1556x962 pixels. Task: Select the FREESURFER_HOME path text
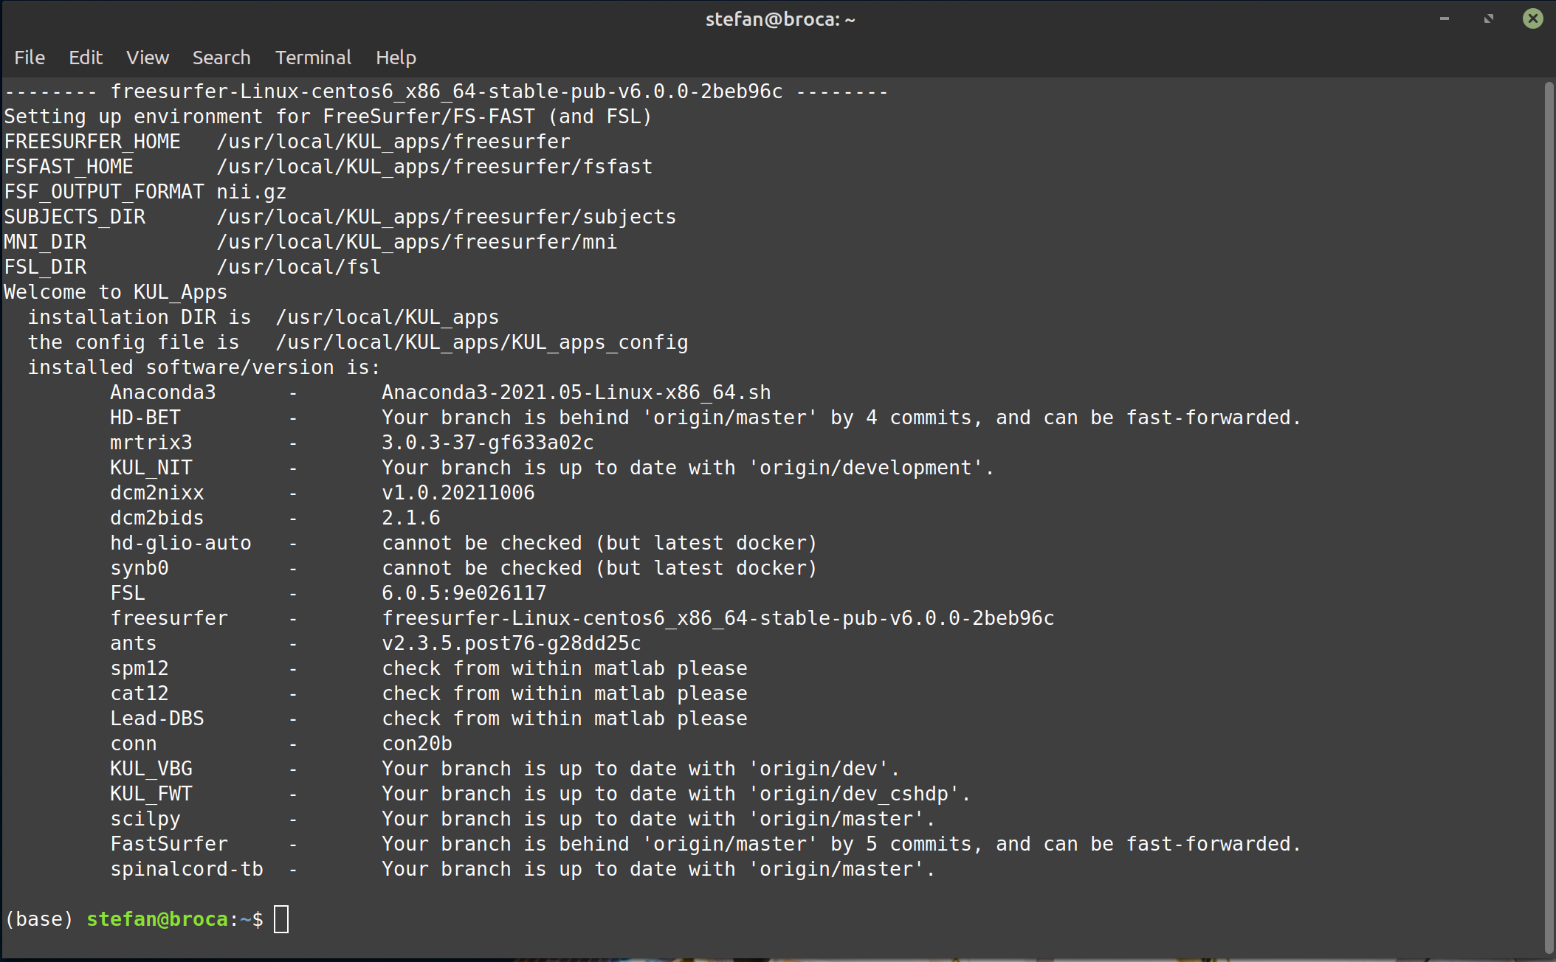coord(393,141)
